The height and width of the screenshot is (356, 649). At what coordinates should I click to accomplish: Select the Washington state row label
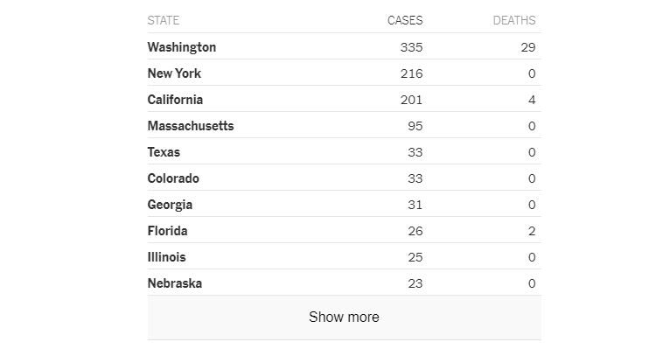click(x=182, y=47)
